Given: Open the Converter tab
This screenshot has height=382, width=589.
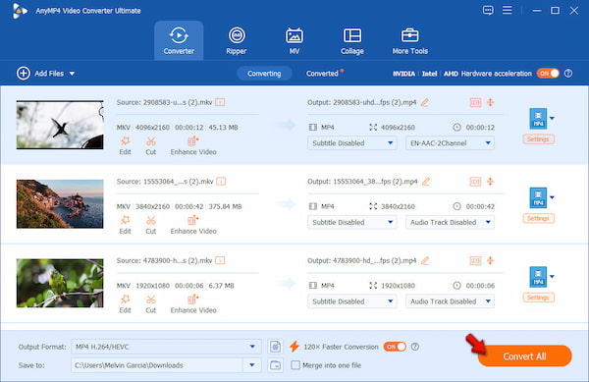Looking at the screenshot, I should (x=179, y=40).
